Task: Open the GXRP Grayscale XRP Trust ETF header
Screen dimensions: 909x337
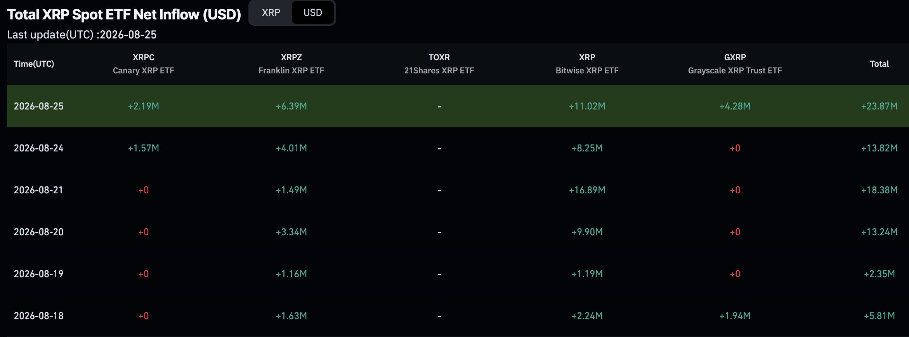Action: pos(735,64)
